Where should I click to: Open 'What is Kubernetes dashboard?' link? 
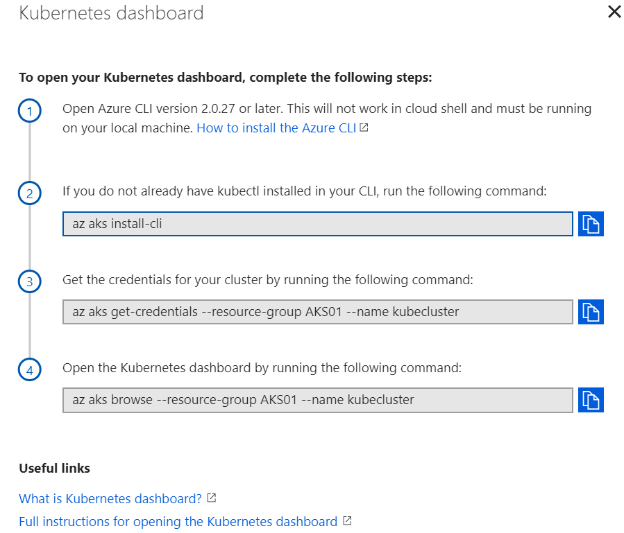pyautogui.click(x=110, y=498)
